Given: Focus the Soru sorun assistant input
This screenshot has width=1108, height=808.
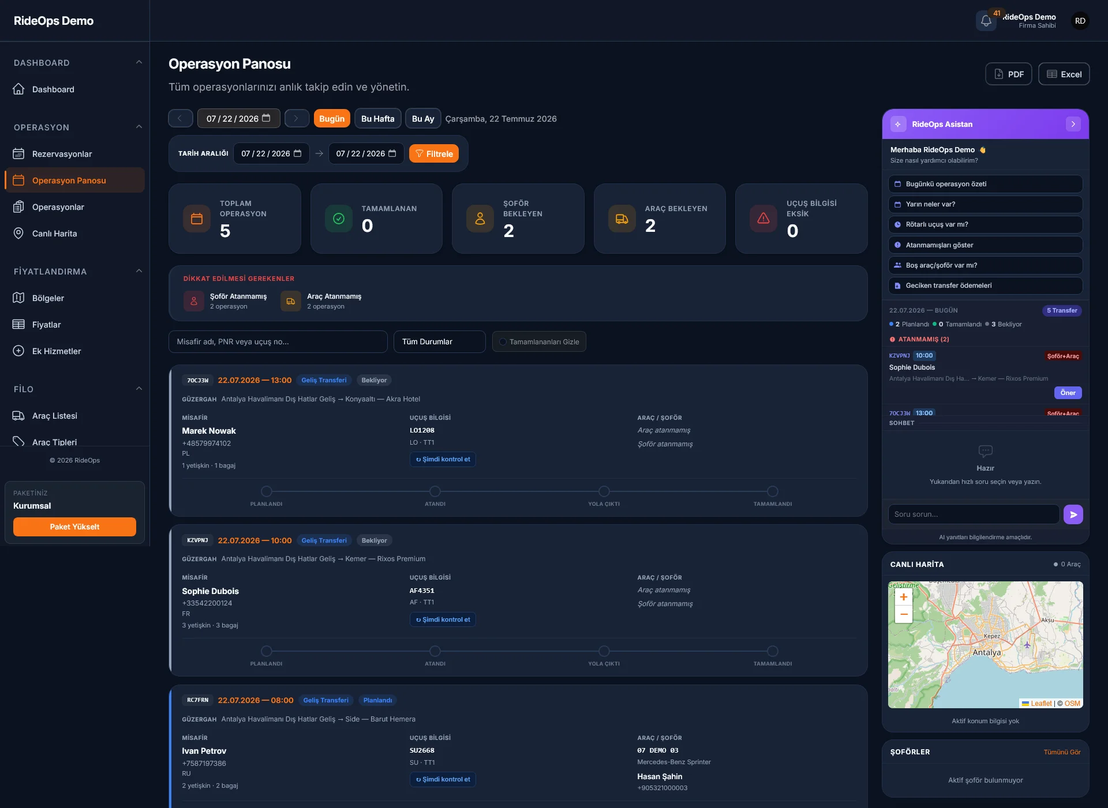Looking at the screenshot, I should coord(974,514).
